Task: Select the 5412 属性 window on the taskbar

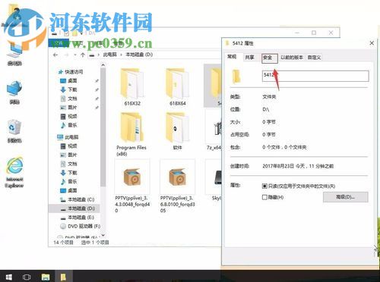Action: click(x=63, y=277)
